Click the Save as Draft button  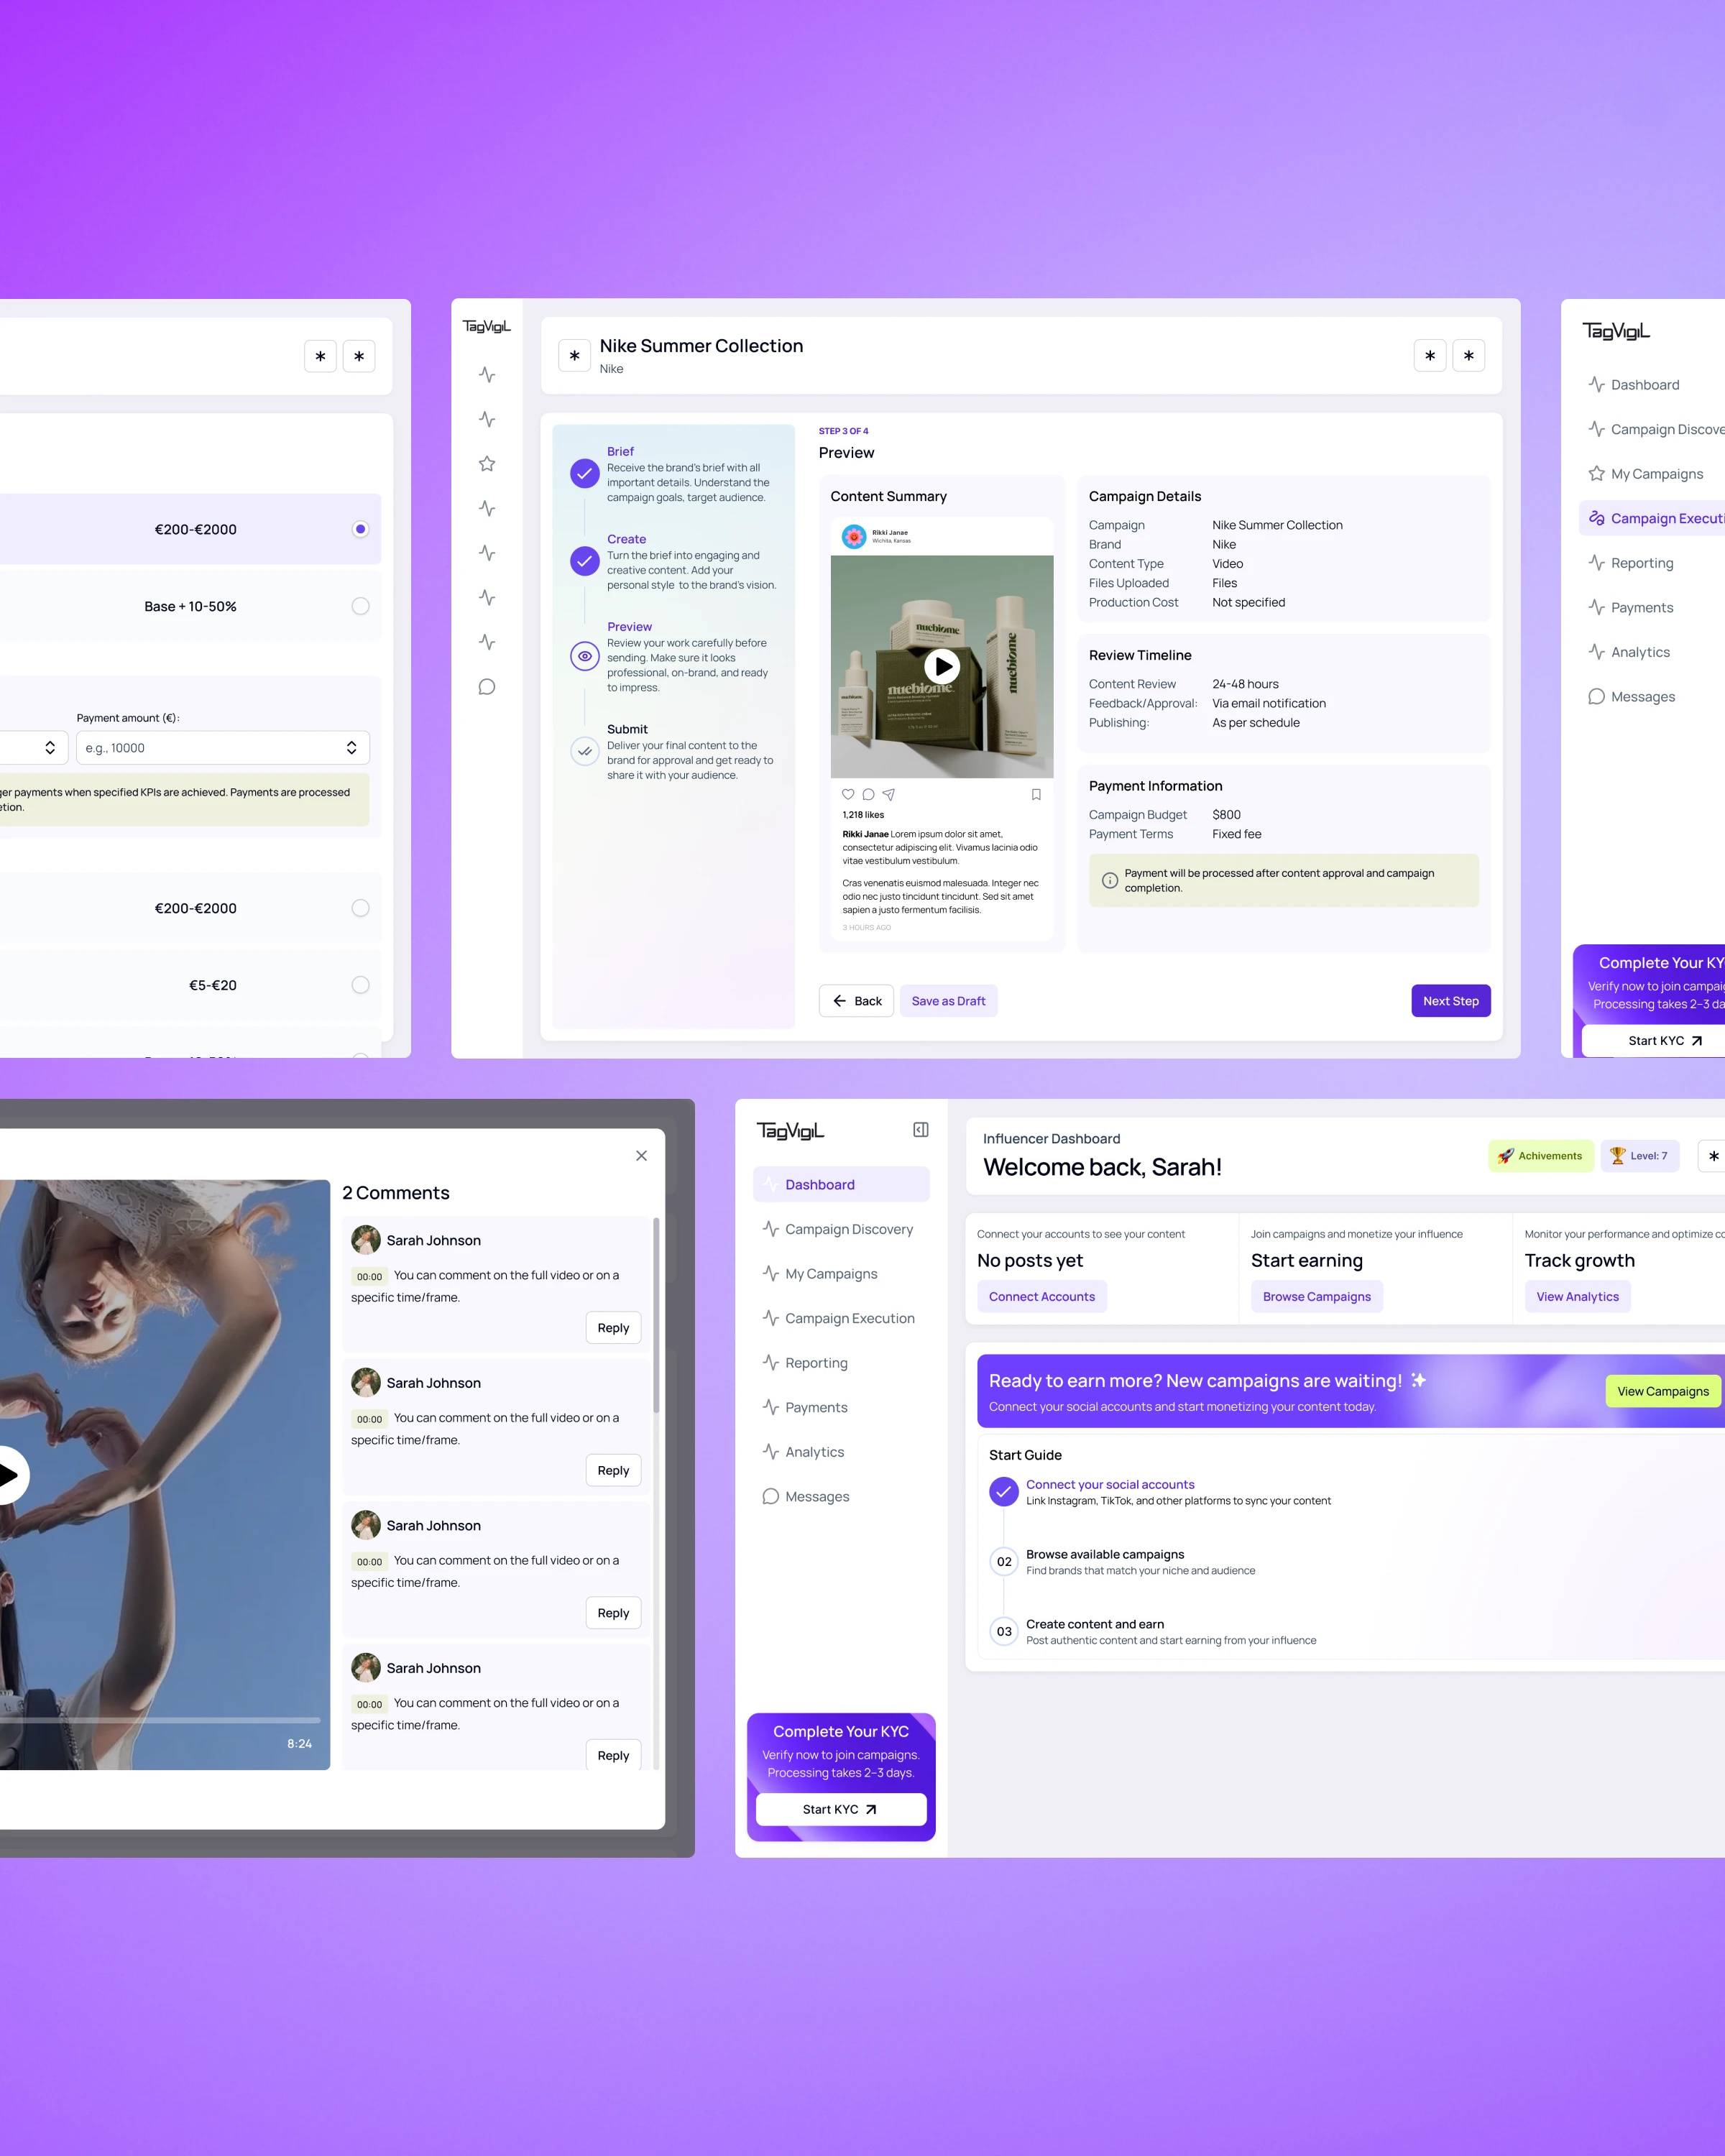point(948,1001)
